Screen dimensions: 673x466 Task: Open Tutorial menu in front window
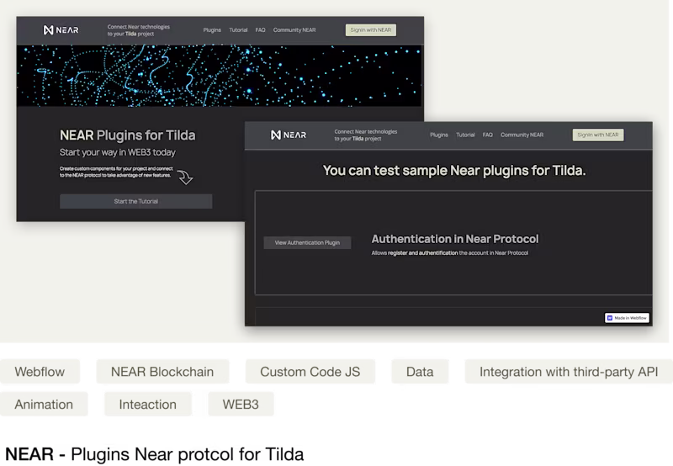[465, 135]
